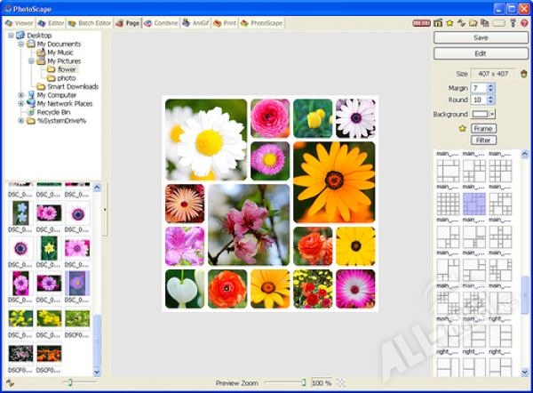This screenshot has width=533, height=393.
Task: Click the red MENU badge icon
Action: click(x=422, y=23)
